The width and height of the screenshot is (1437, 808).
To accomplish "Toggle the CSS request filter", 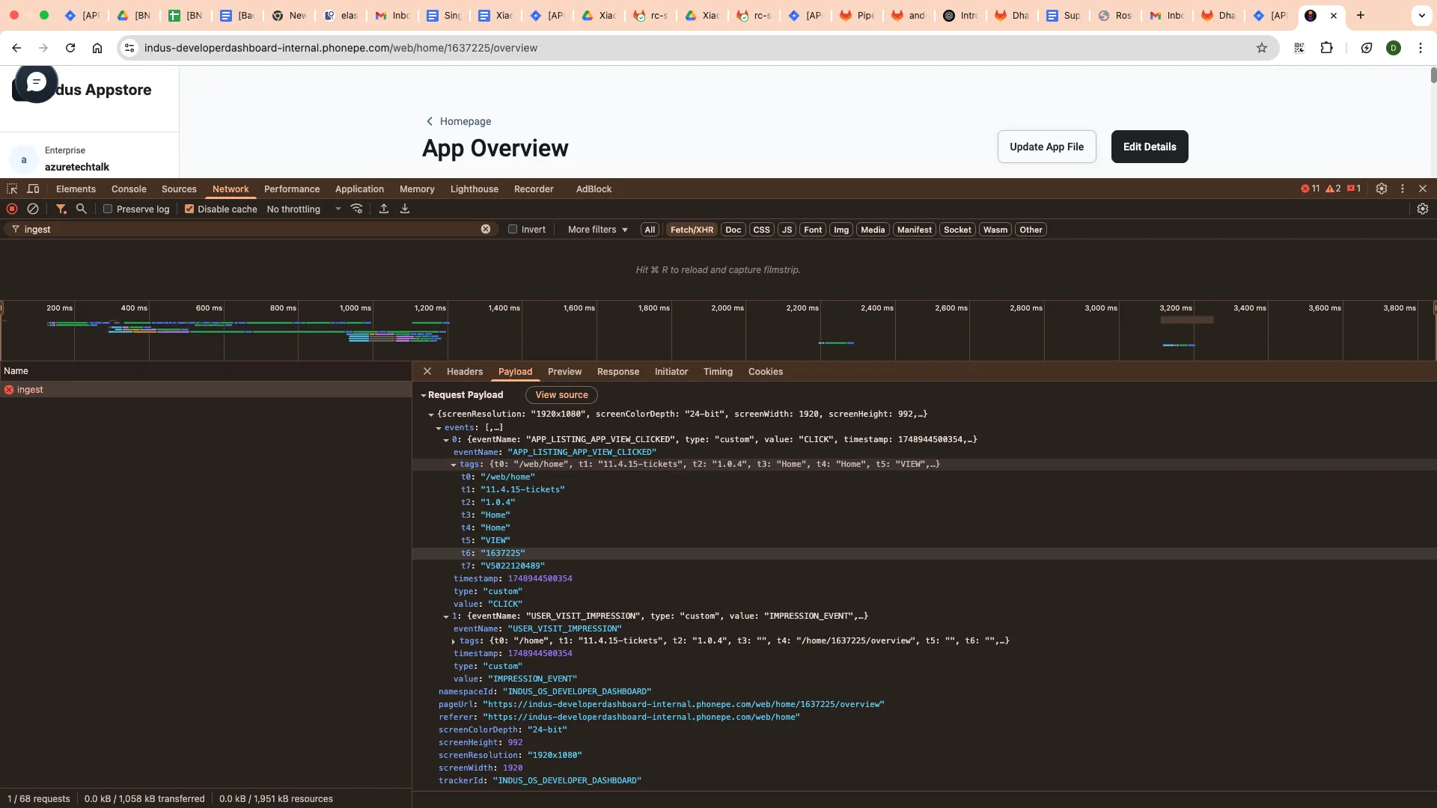I will (x=761, y=230).
